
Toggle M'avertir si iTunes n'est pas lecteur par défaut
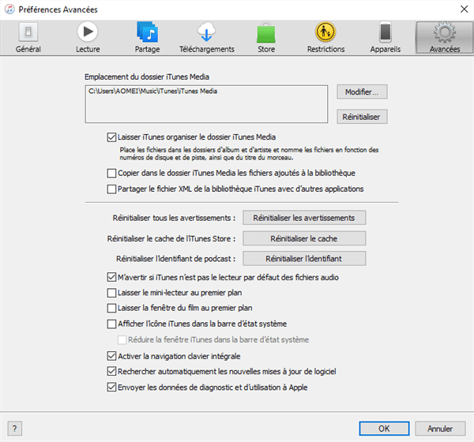click(111, 277)
